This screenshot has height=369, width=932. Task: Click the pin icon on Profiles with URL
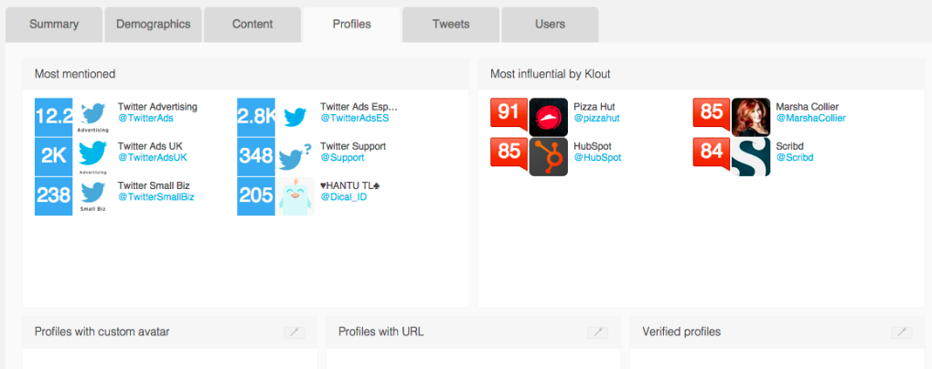coord(597,332)
